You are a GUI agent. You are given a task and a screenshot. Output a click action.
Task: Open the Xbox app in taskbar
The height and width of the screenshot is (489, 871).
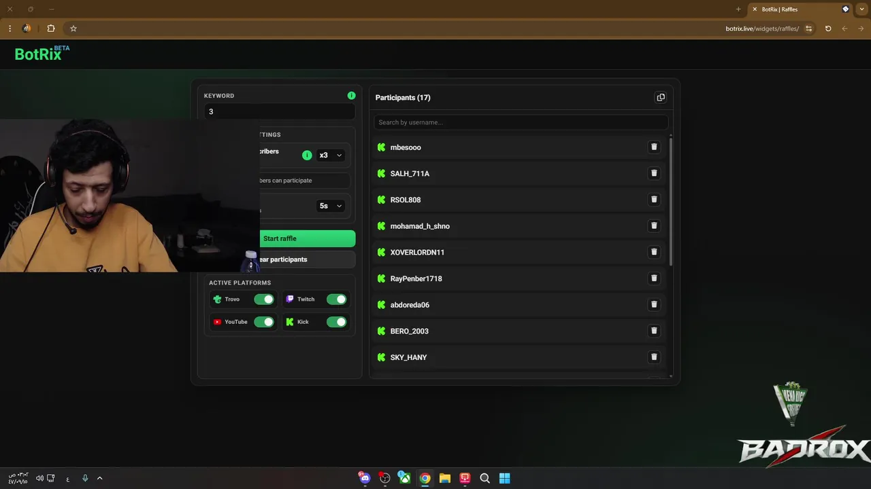[x=404, y=478]
